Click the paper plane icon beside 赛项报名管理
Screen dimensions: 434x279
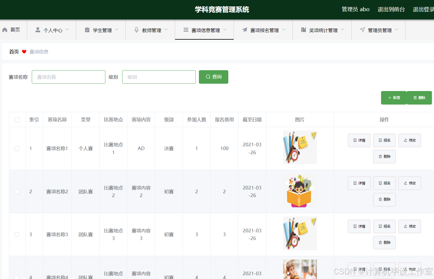coord(245,30)
